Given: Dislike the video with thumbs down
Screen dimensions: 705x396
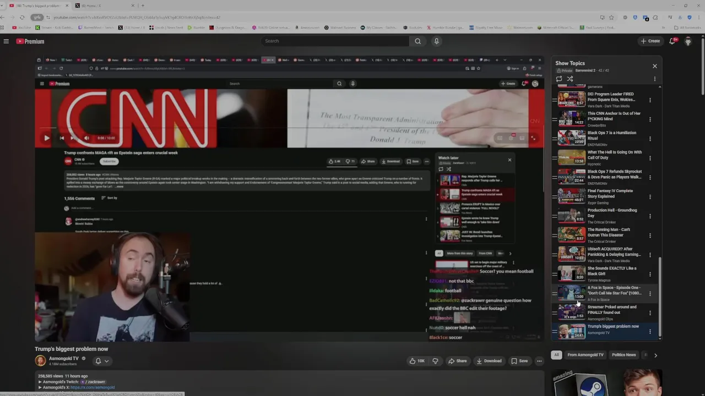Looking at the screenshot, I should tap(435, 361).
